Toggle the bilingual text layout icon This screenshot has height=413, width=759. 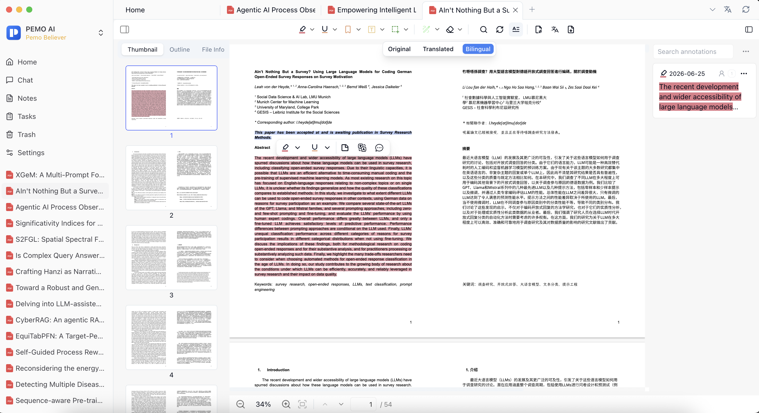click(x=516, y=29)
